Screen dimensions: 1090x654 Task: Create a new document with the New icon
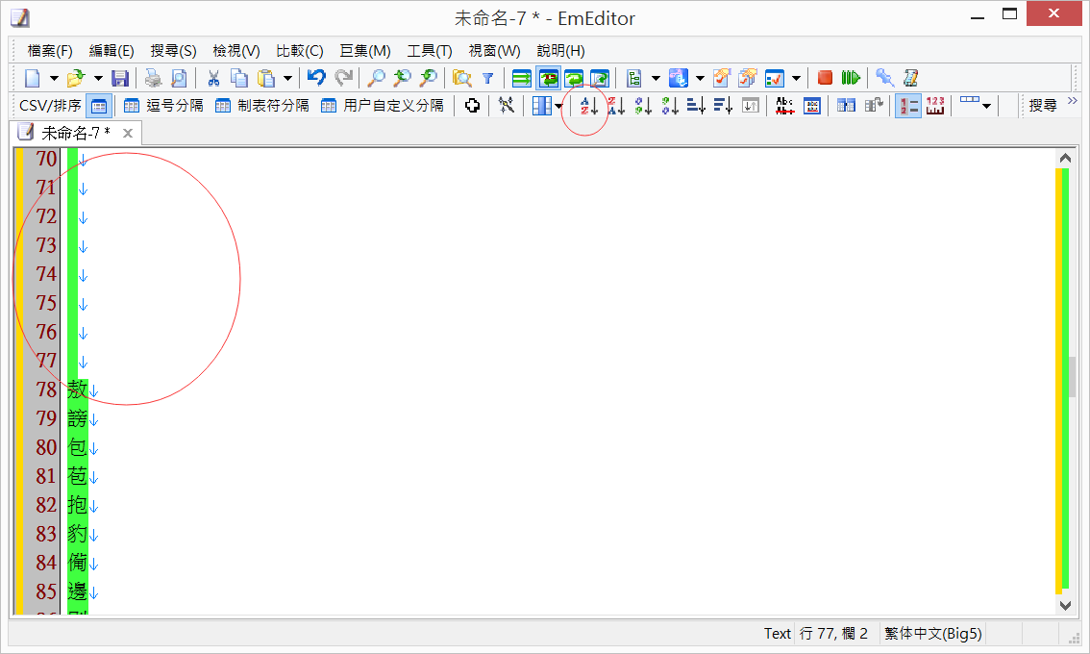[x=33, y=78]
